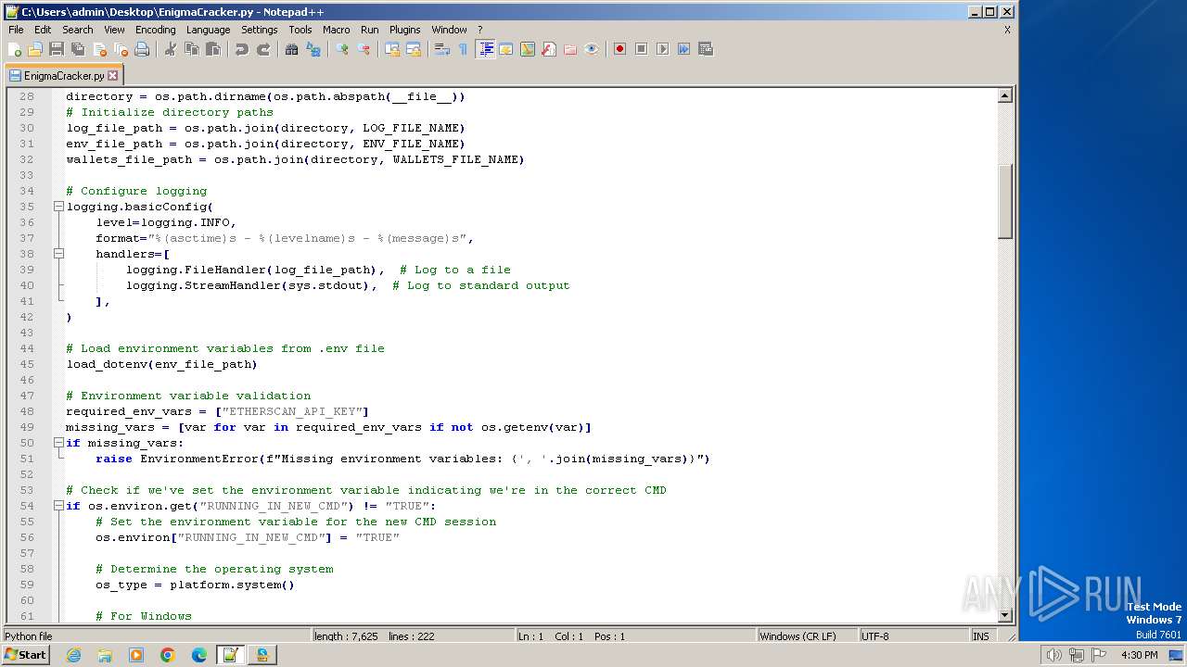
Task: Open Internet Explorer from taskbar
Action: coord(74,655)
